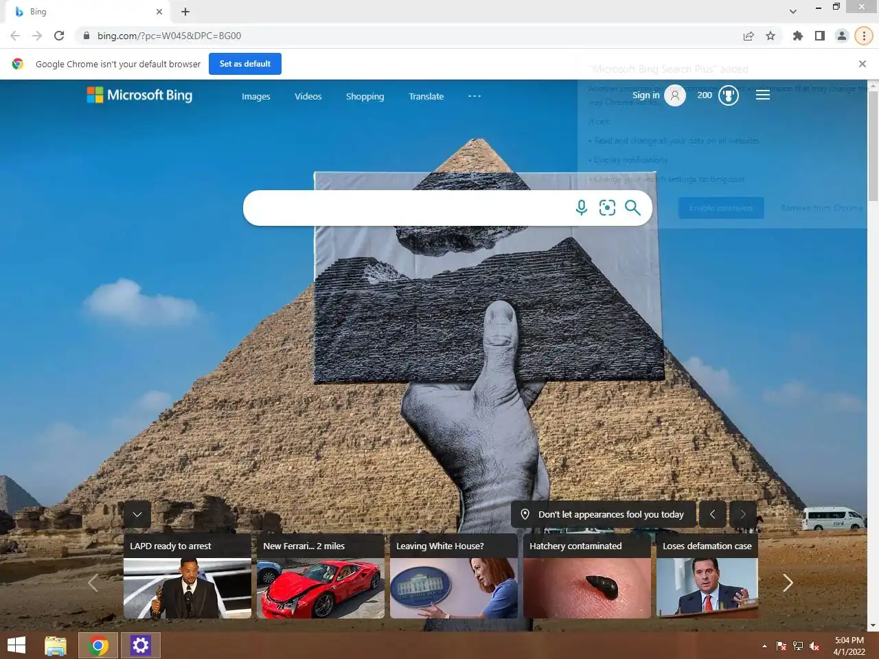Dismiss the default browser infobar

point(863,64)
